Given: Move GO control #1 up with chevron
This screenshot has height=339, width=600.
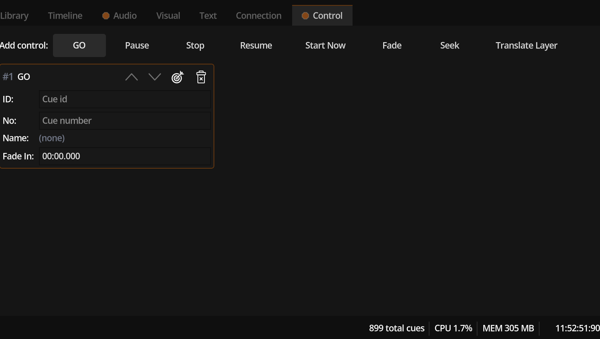Looking at the screenshot, I should click(x=132, y=77).
